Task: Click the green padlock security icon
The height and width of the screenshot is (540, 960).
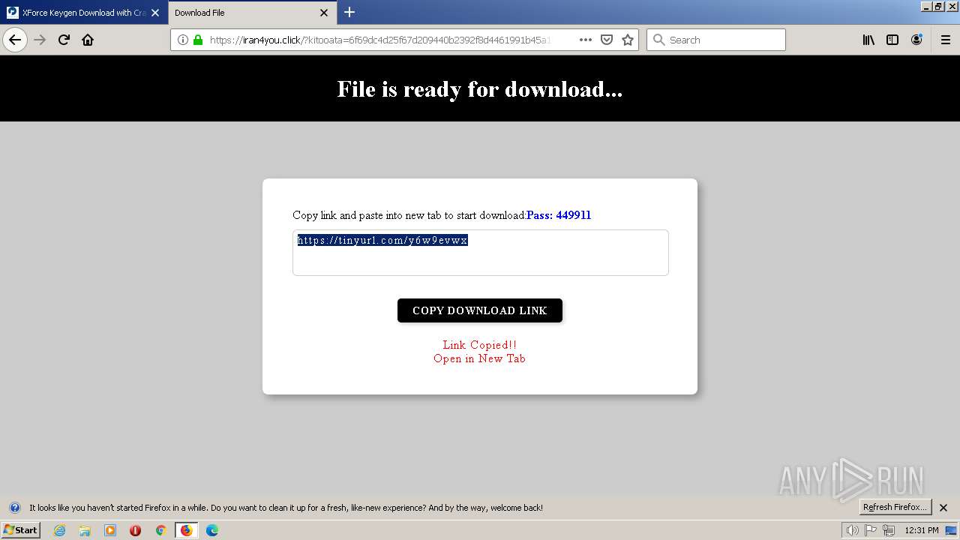Action: [x=198, y=40]
